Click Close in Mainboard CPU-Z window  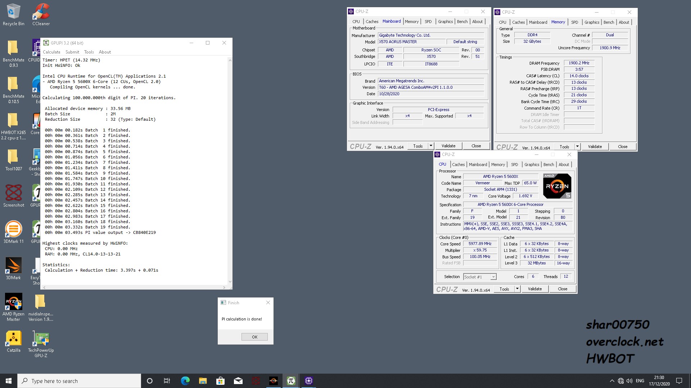pyautogui.click(x=476, y=146)
